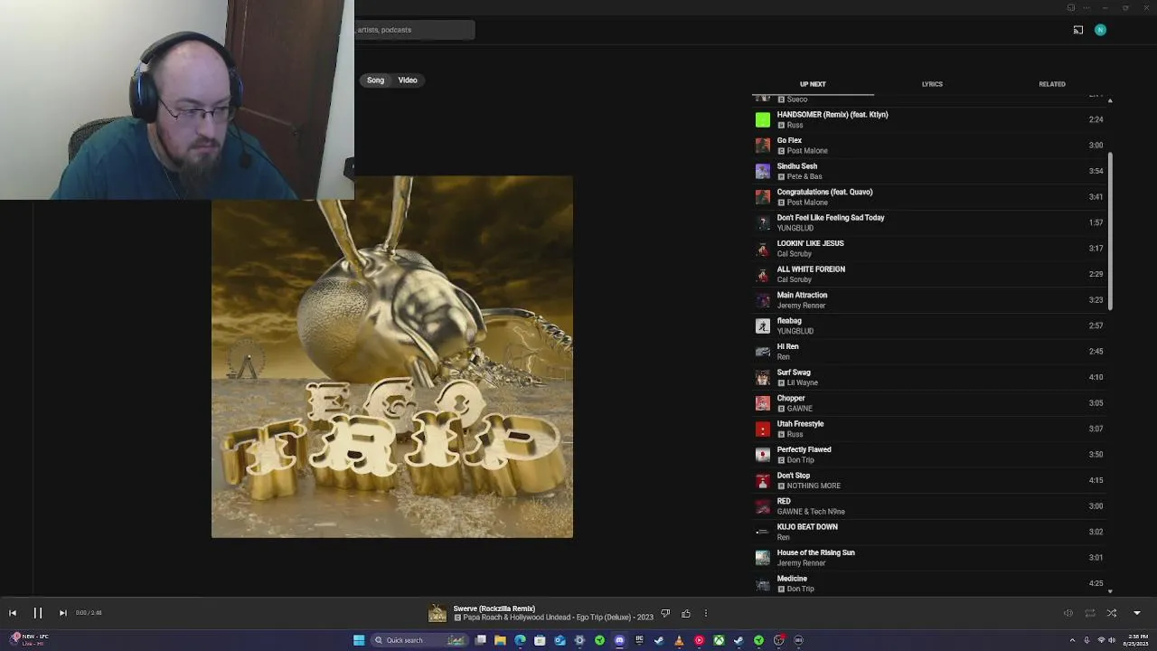
Task: Play LOOKIN' LIKE JESUS thumbnail in queue
Action: (763, 248)
